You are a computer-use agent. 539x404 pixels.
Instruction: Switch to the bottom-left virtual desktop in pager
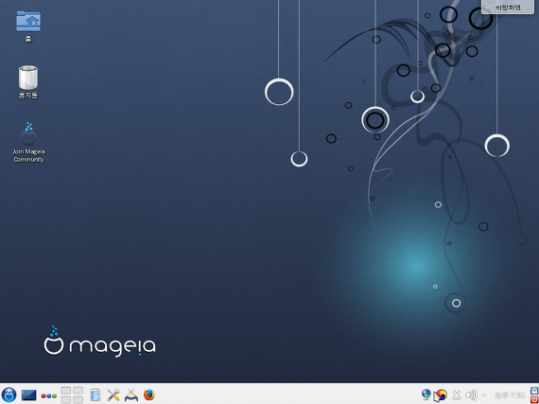click(x=66, y=399)
